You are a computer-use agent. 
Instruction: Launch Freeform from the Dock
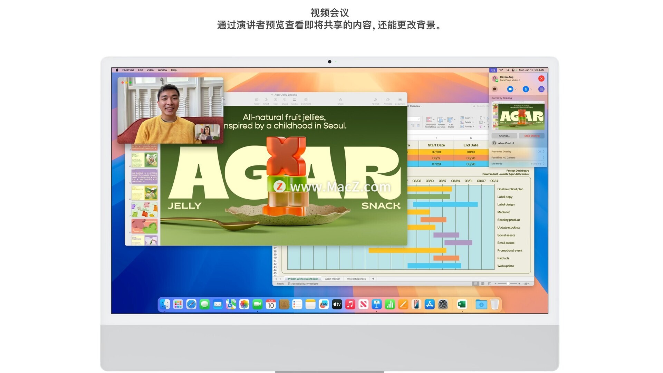point(324,304)
